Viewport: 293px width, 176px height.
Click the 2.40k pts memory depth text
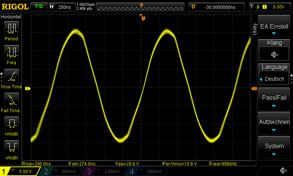85,8
